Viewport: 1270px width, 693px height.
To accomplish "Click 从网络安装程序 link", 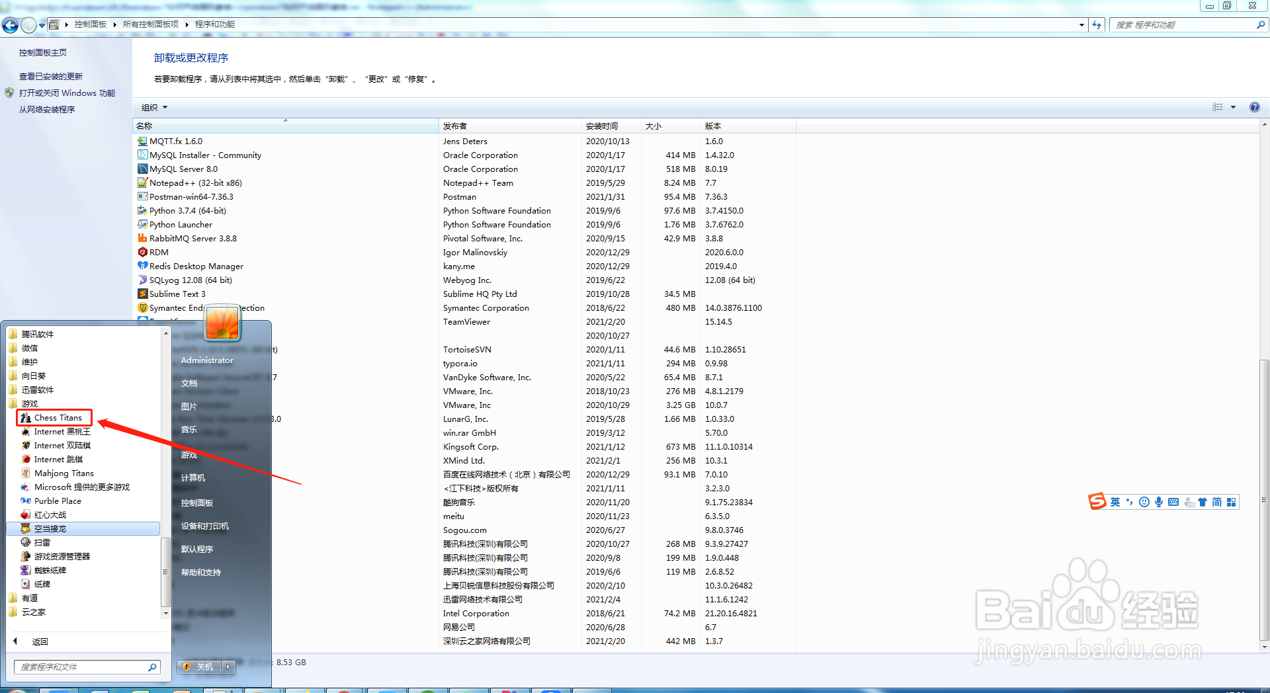I will (x=47, y=110).
